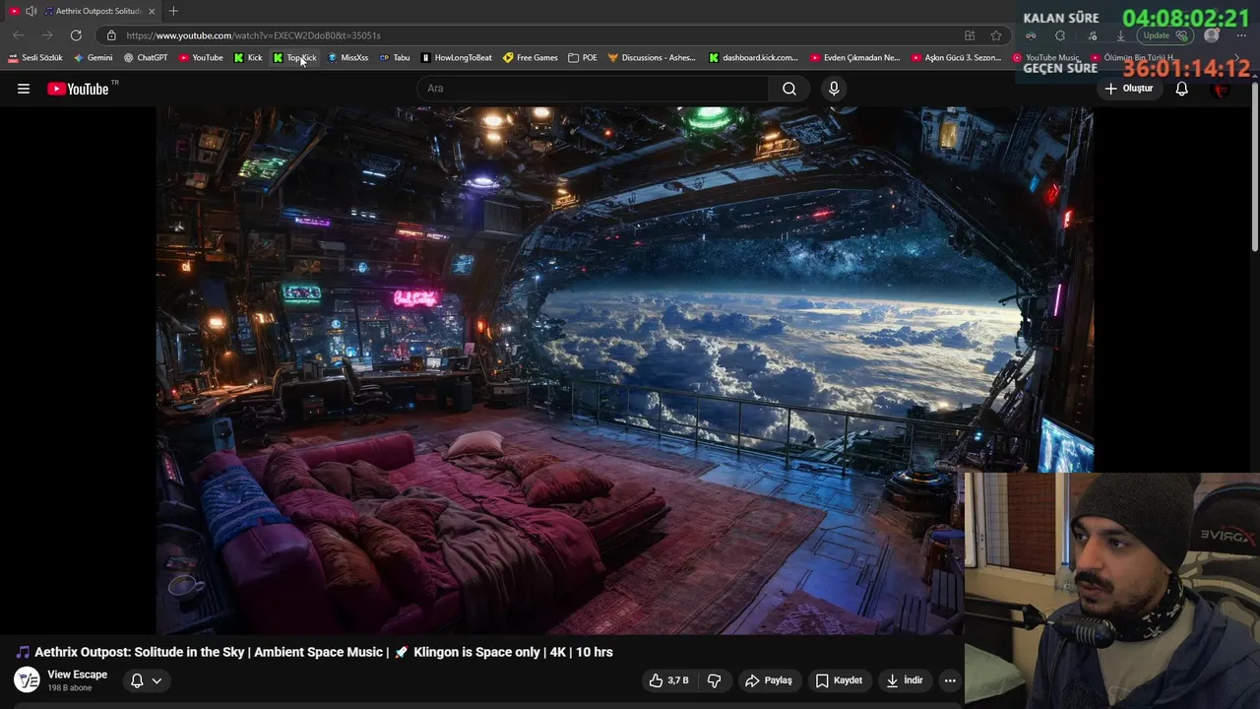
Task: Dislike the video with thumbs-down
Action: point(715,680)
